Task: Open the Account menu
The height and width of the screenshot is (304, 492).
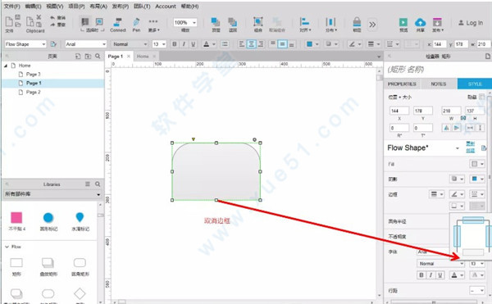Action: click(166, 7)
